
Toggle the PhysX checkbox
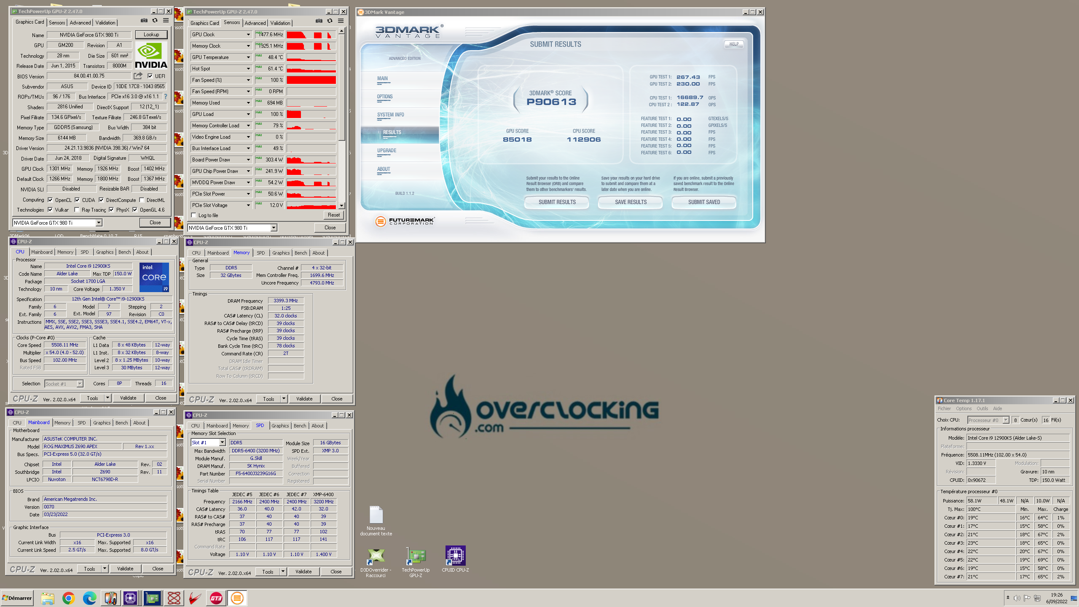(x=111, y=210)
